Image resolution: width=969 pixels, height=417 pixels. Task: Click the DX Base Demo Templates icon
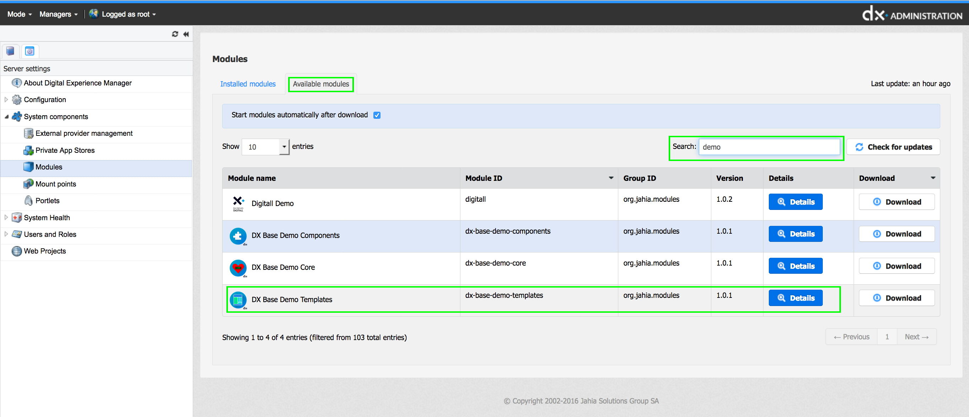click(238, 300)
